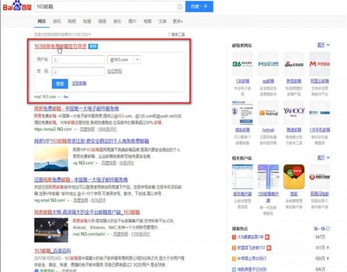Screen dimensions: 347x272
Task: Click the 126邮箱 logo icon
Action: [242, 64]
